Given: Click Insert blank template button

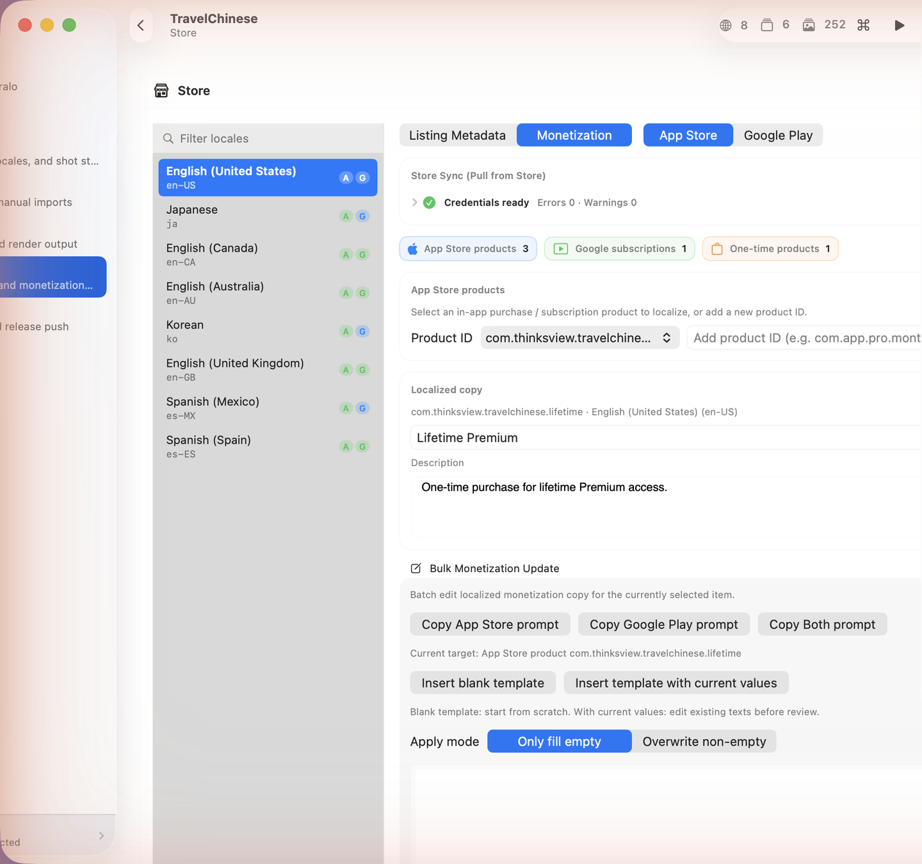Looking at the screenshot, I should (483, 683).
